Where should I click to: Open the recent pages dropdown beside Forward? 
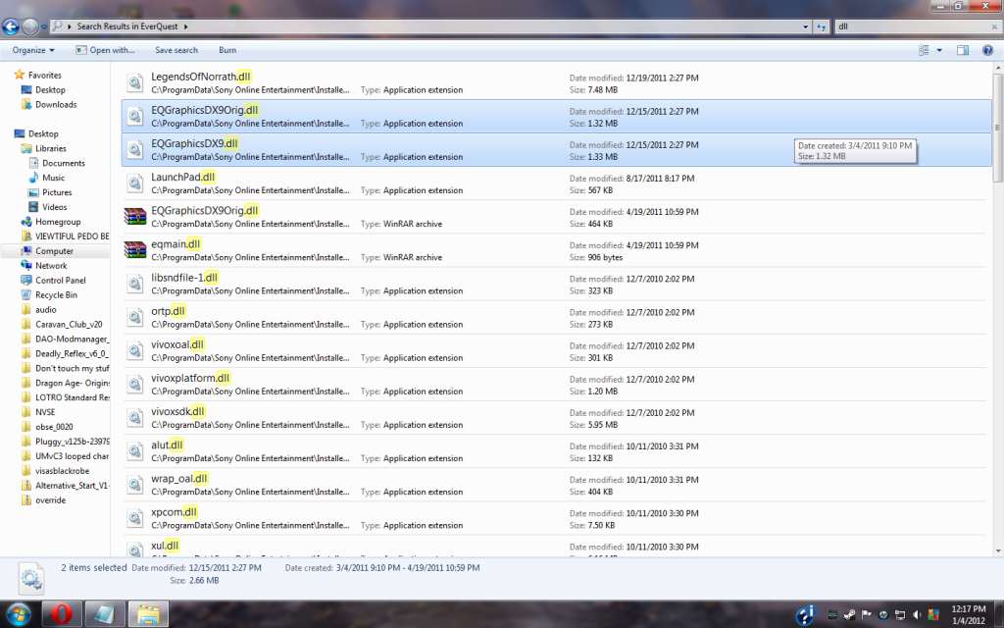43,26
